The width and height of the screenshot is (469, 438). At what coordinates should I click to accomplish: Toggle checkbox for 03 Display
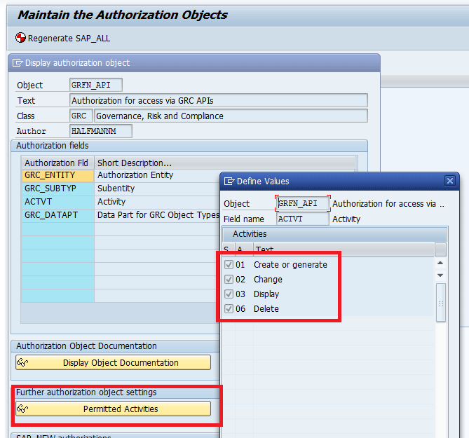click(x=229, y=294)
